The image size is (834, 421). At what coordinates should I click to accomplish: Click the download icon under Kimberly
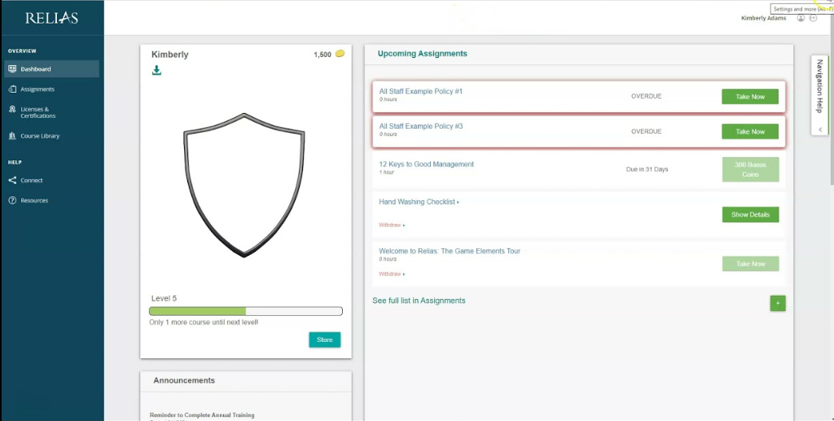tap(156, 70)
